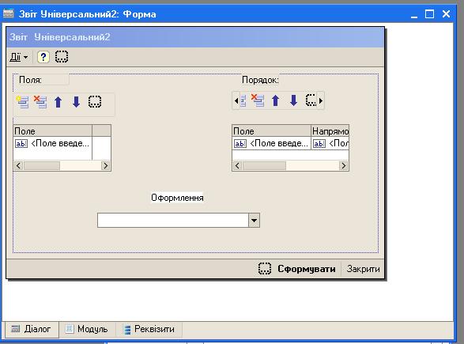Click the Оформлення label
The width and height of the screenshot is (464, 344).
177,198
